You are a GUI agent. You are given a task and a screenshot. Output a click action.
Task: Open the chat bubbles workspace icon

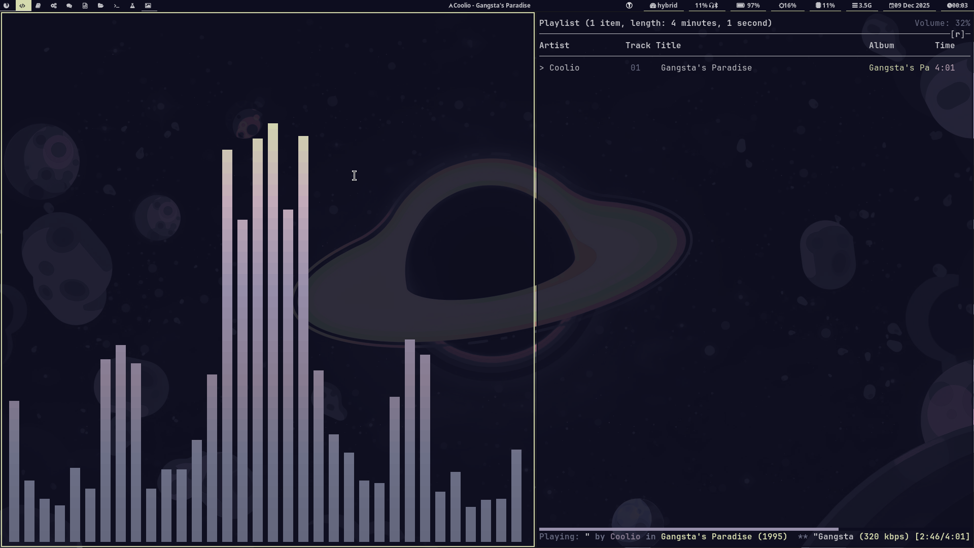[69, 6]
